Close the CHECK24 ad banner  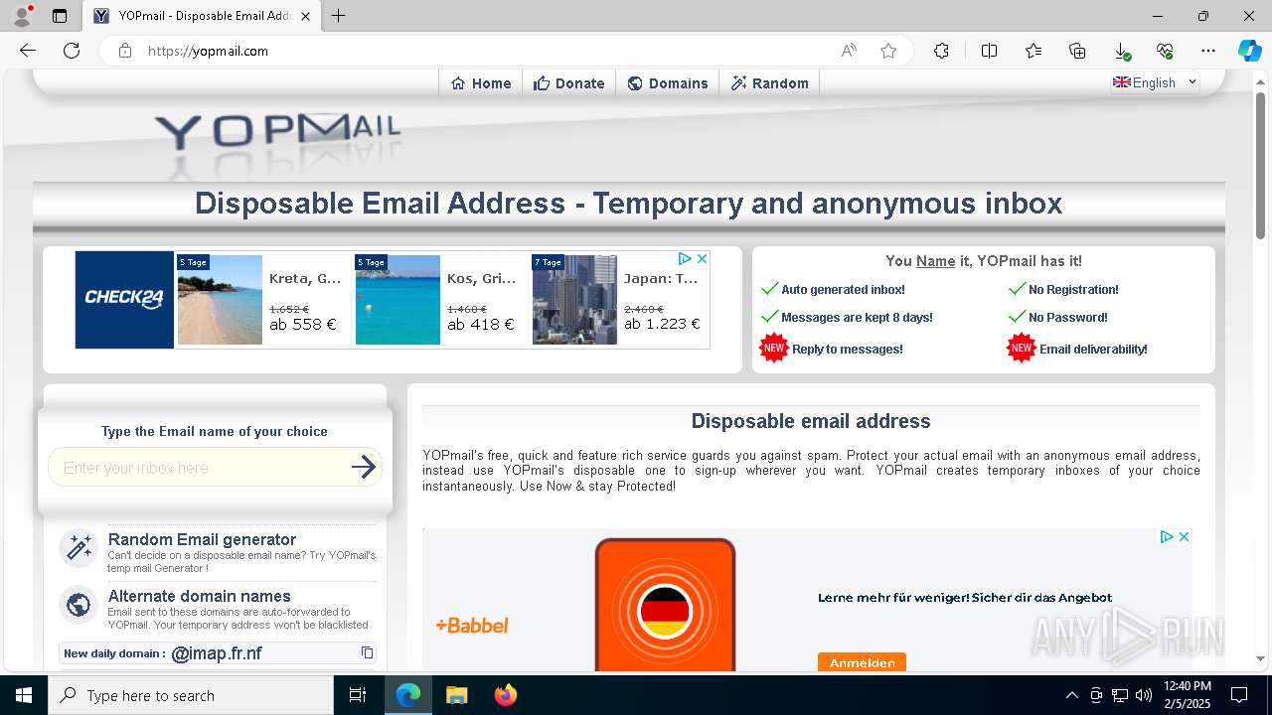[x=702, y=258]
